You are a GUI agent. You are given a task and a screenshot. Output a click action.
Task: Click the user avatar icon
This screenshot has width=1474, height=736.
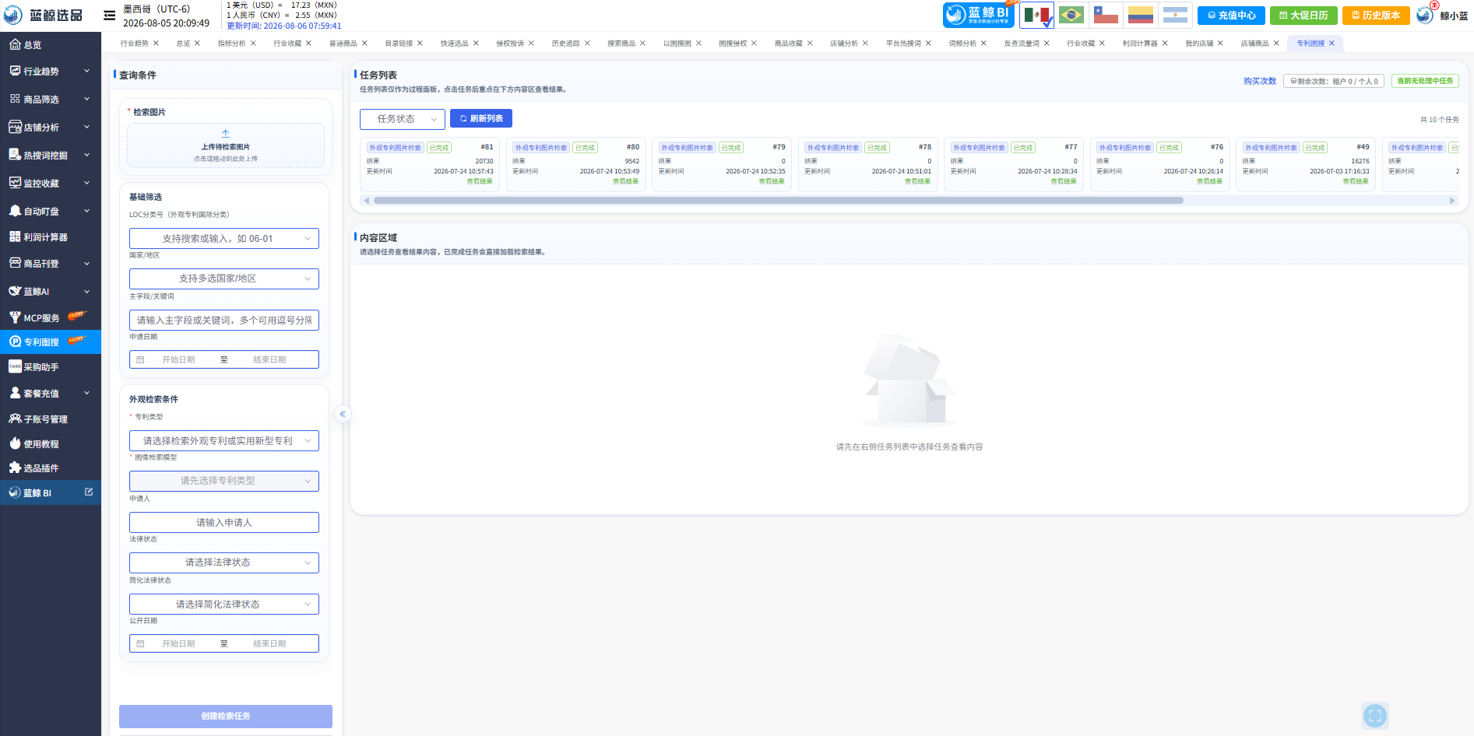coord(1425,15)
